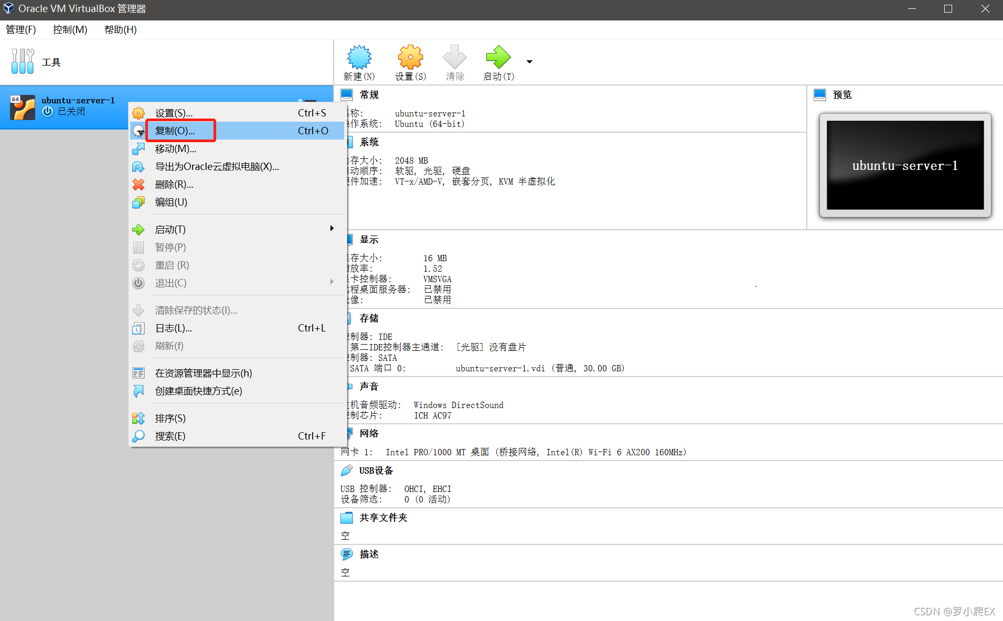Click the 工具 label in left panel
Screen dimensions: 1003x621
51,62
